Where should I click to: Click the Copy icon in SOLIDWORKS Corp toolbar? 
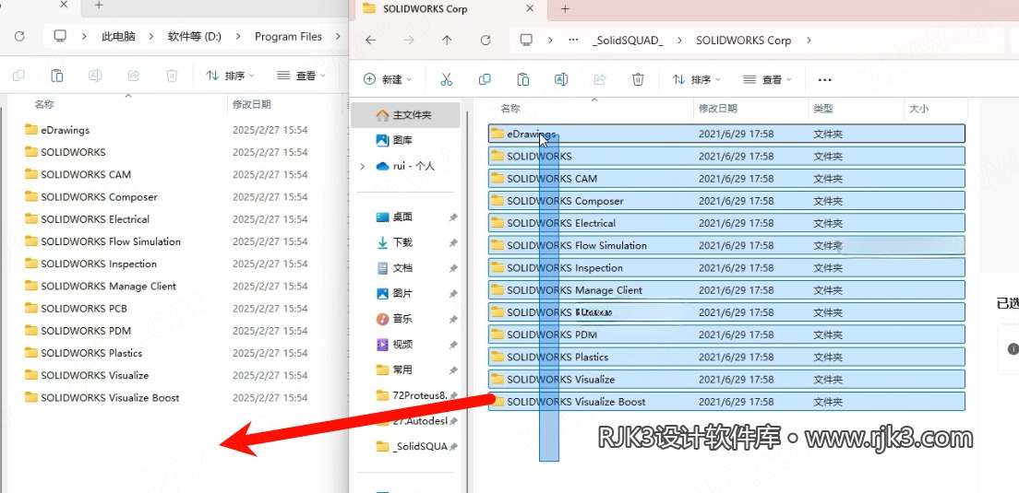click(485, 80)
